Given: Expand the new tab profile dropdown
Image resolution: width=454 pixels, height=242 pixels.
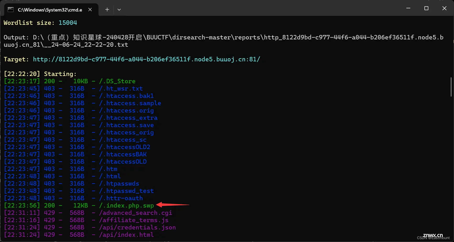Looking at the screenshot, I should [x=119, y=10].
